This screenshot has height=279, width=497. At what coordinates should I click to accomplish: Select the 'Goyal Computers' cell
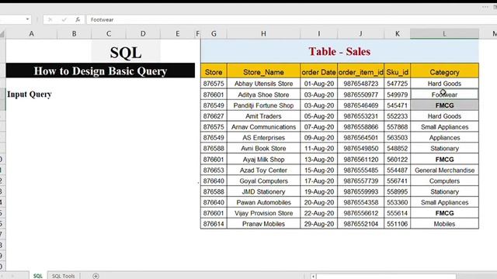tap(263, 181)
